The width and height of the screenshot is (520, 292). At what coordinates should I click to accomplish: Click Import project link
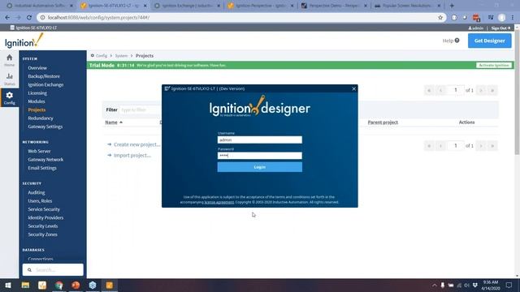[132, 155]
